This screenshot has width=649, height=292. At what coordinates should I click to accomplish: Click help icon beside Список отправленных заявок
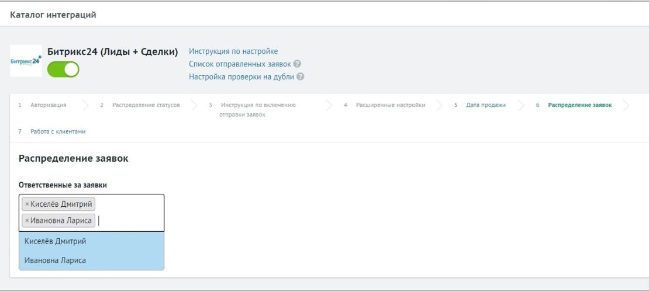pyautogui.click(x=297, y=64)
